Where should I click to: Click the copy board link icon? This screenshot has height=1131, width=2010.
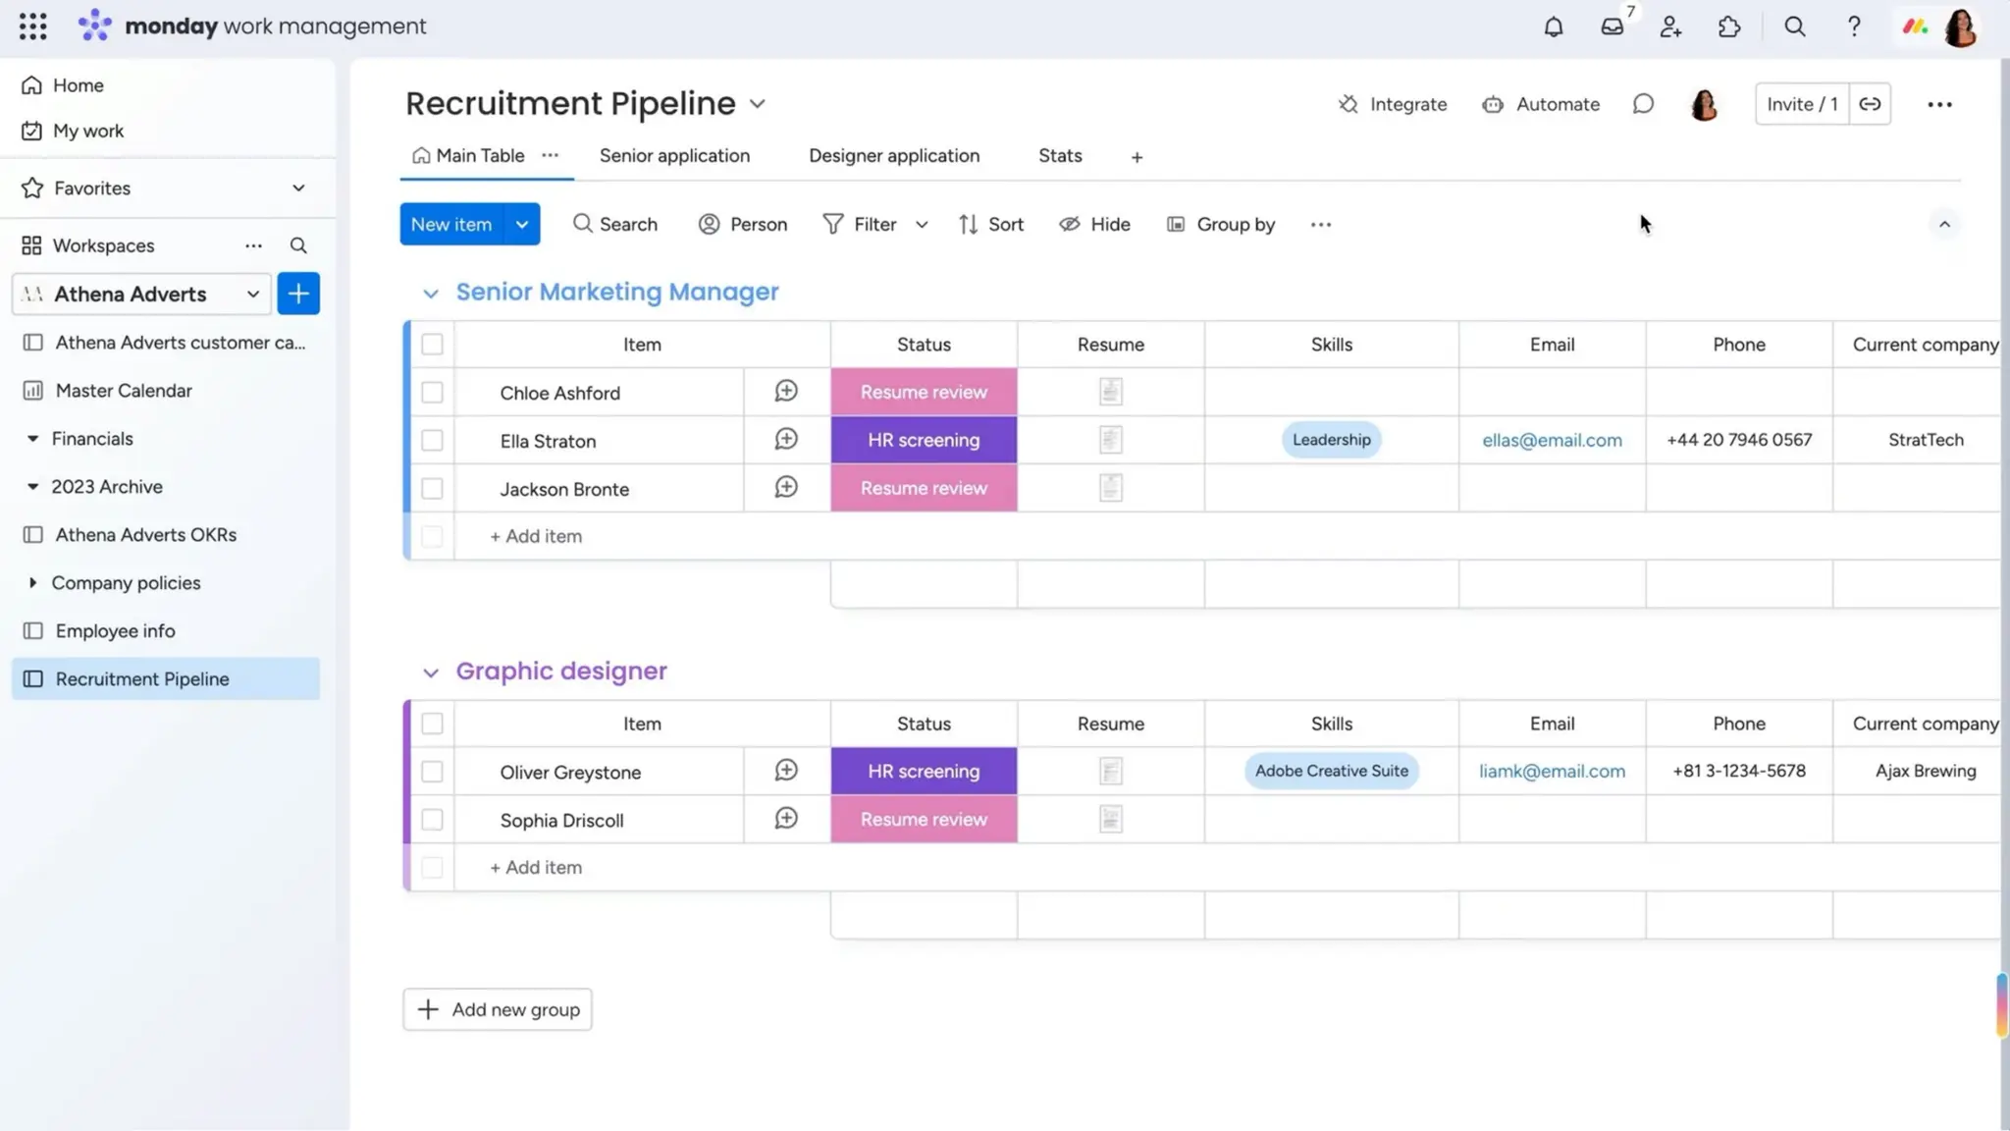(1870, 104)
